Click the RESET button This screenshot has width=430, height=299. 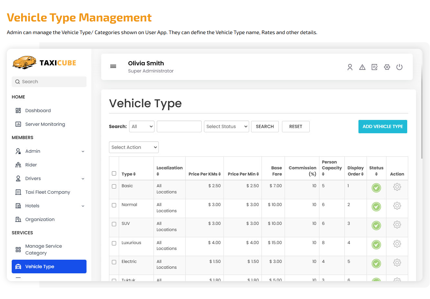(x=296, y=126)
